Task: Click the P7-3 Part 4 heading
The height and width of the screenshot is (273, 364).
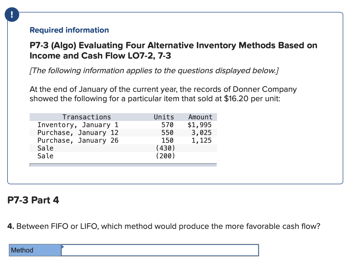Action: click(x=33, y=200)
